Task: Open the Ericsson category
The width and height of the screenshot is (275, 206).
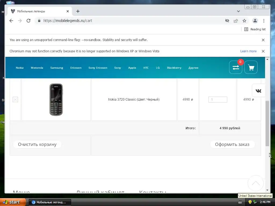Action: click(76, 68)
